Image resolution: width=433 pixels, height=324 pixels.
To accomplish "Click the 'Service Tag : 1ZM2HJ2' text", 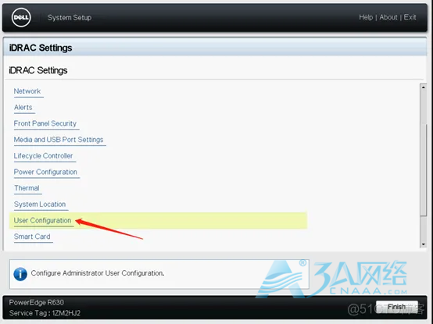I will [45, 313].
